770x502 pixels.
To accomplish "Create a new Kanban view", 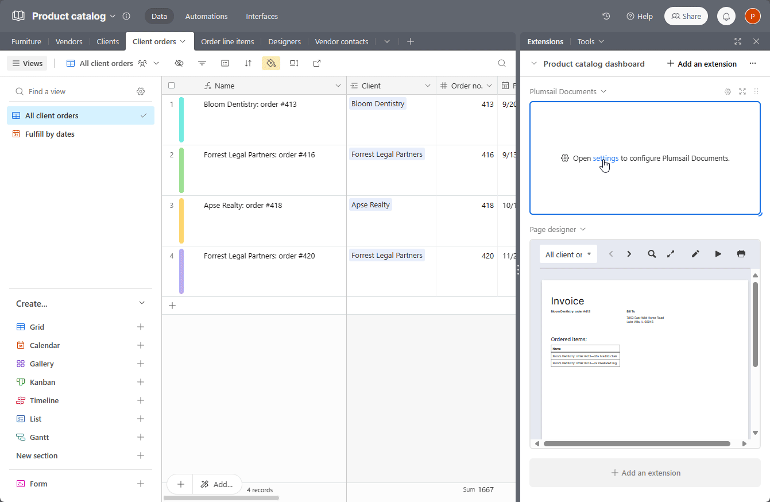I will (141, 382).
